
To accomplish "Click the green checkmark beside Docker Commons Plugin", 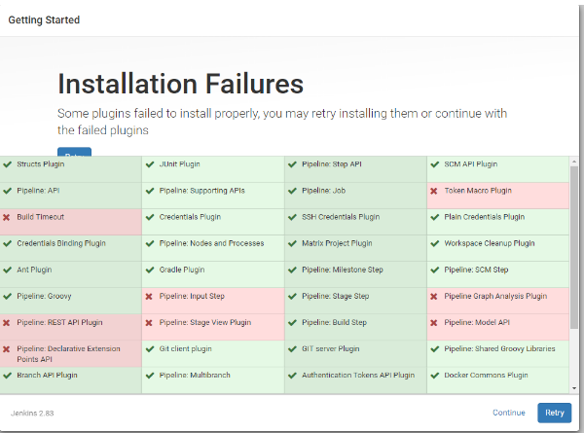I will point(434,375).
